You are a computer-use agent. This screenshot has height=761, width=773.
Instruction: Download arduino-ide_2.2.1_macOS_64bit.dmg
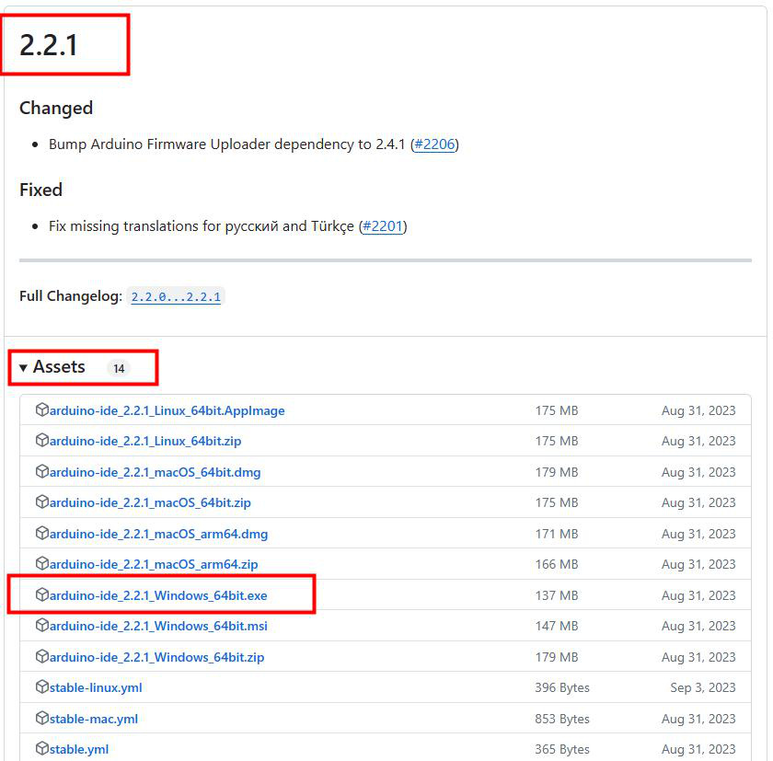coord(155,472)
